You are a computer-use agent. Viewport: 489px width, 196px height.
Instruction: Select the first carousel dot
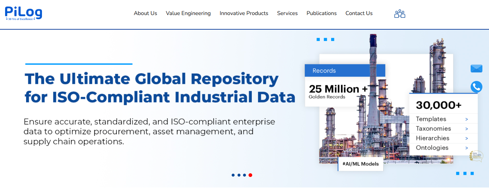[233, 175]
